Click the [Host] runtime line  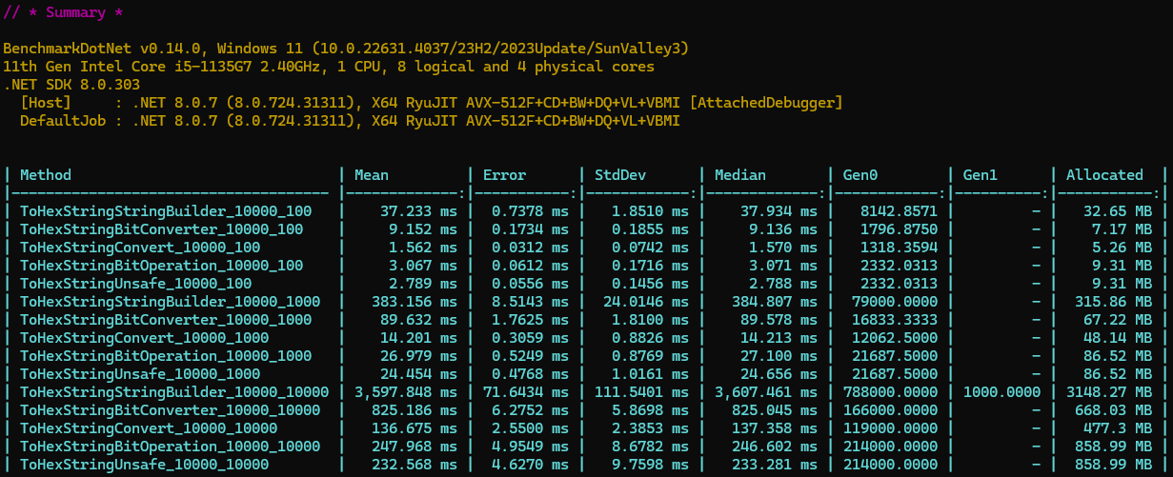(431, 103)
